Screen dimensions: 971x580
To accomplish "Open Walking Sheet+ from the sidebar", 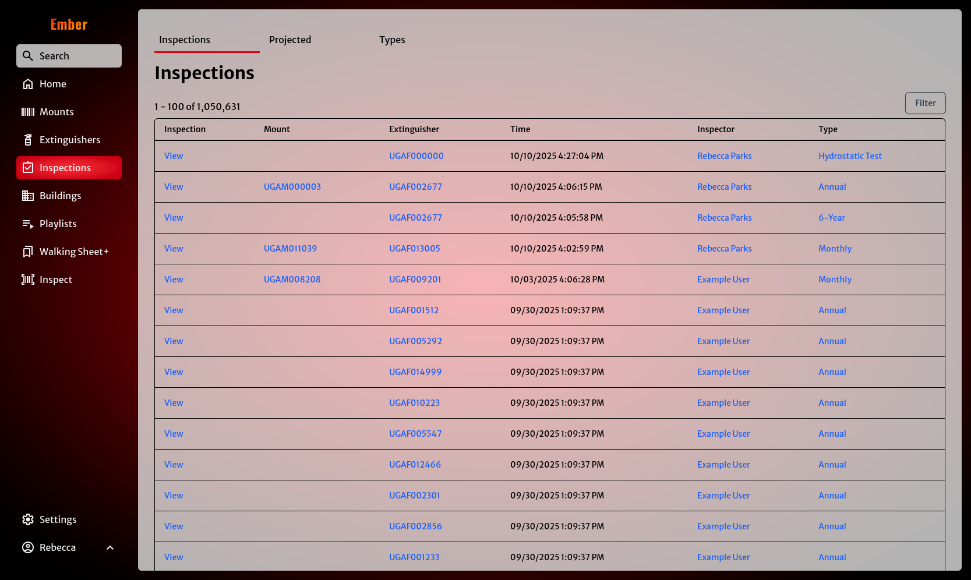I will point(75,252).
